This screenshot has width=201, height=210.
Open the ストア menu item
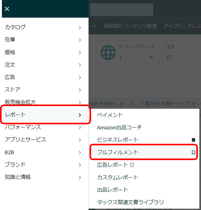pos(12,89)
